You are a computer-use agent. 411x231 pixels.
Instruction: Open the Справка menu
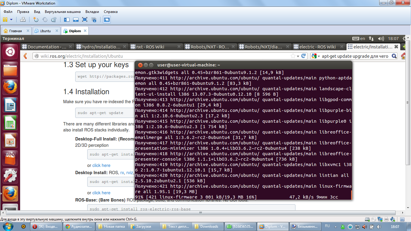111,12
